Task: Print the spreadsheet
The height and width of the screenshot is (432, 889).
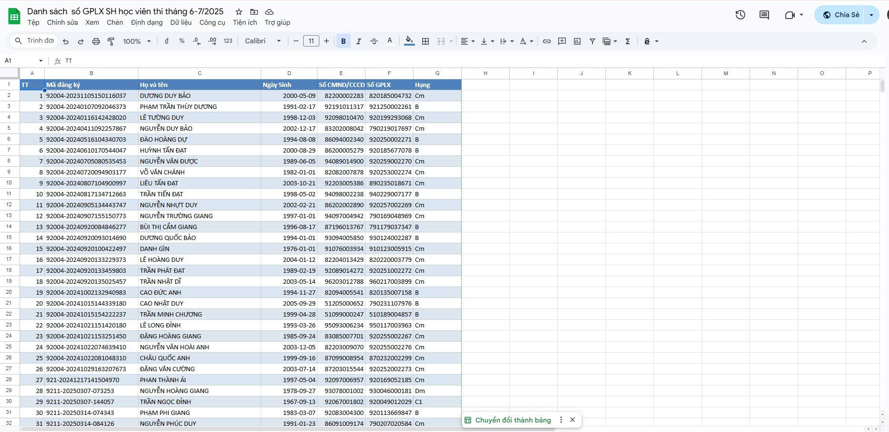Action: 96,41
